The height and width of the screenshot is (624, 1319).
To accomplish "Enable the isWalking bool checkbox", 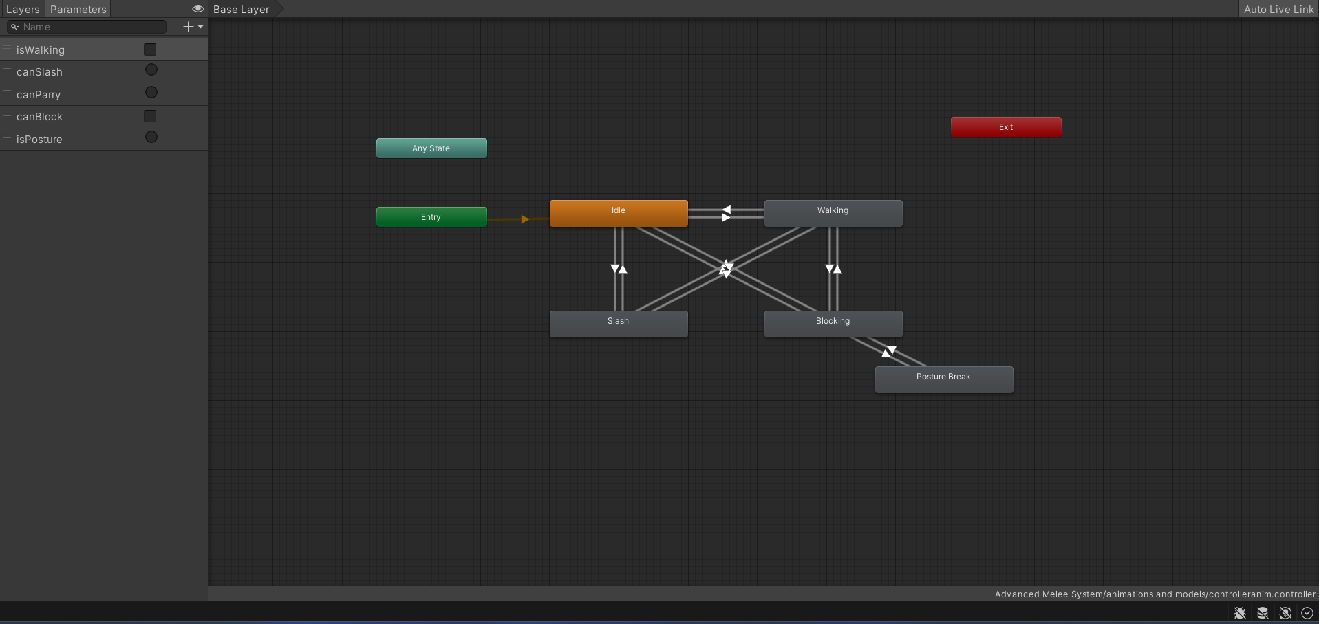I will [150, 49].
